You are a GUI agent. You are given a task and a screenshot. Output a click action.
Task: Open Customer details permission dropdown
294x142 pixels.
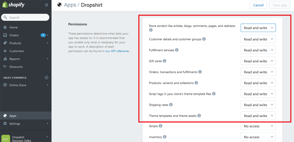pyautogui.click(x=258, y=39)
